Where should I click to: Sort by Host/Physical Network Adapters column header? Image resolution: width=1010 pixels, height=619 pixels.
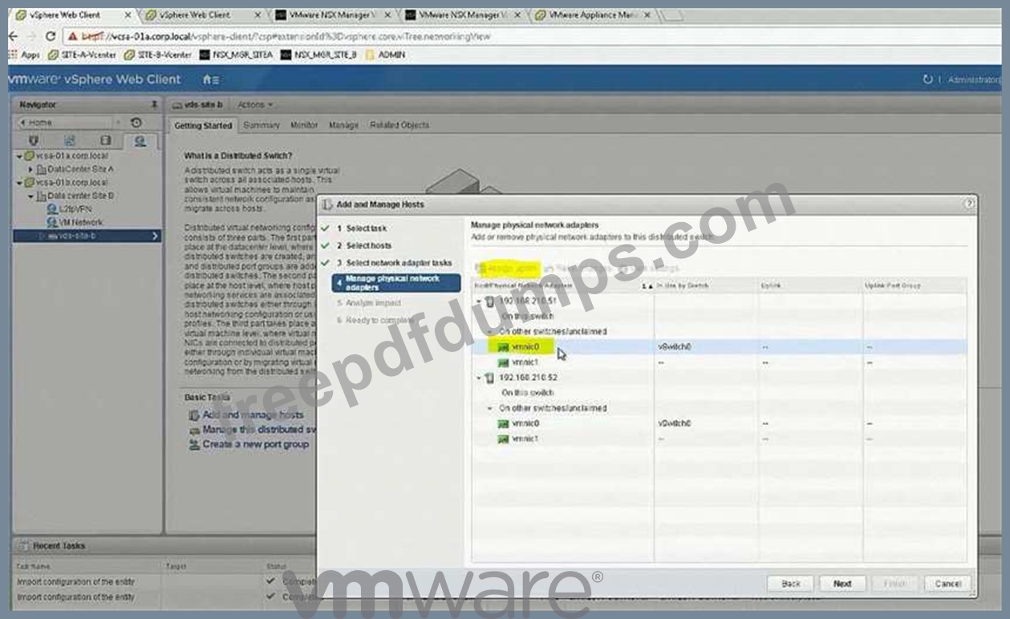(562, 285)
